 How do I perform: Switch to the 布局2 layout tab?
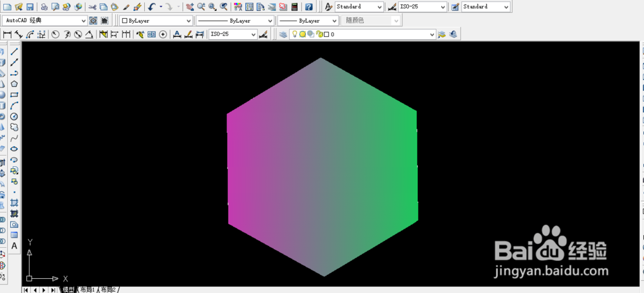pos(108,290)
